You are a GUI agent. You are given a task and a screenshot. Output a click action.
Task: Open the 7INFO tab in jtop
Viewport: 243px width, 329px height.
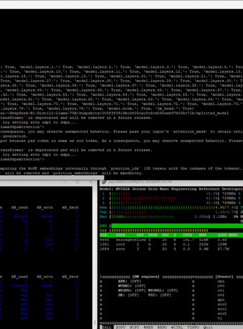[x=193, y=327]
